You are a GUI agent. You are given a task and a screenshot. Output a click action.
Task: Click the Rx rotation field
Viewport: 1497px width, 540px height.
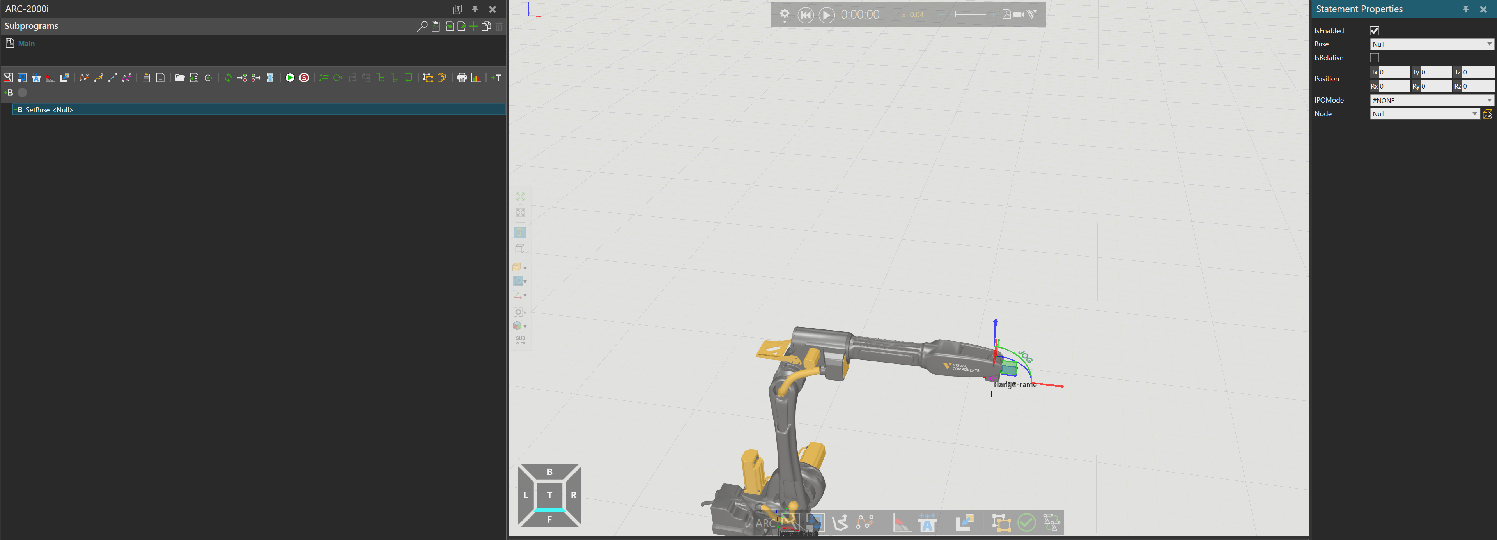pyautogui.click(x=1394, y=86)
